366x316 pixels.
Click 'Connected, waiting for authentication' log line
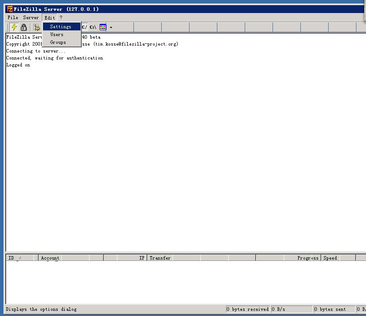pos(55,58)
